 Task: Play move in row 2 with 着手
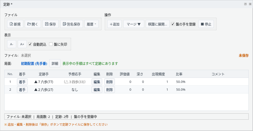[x=22, y=89]
